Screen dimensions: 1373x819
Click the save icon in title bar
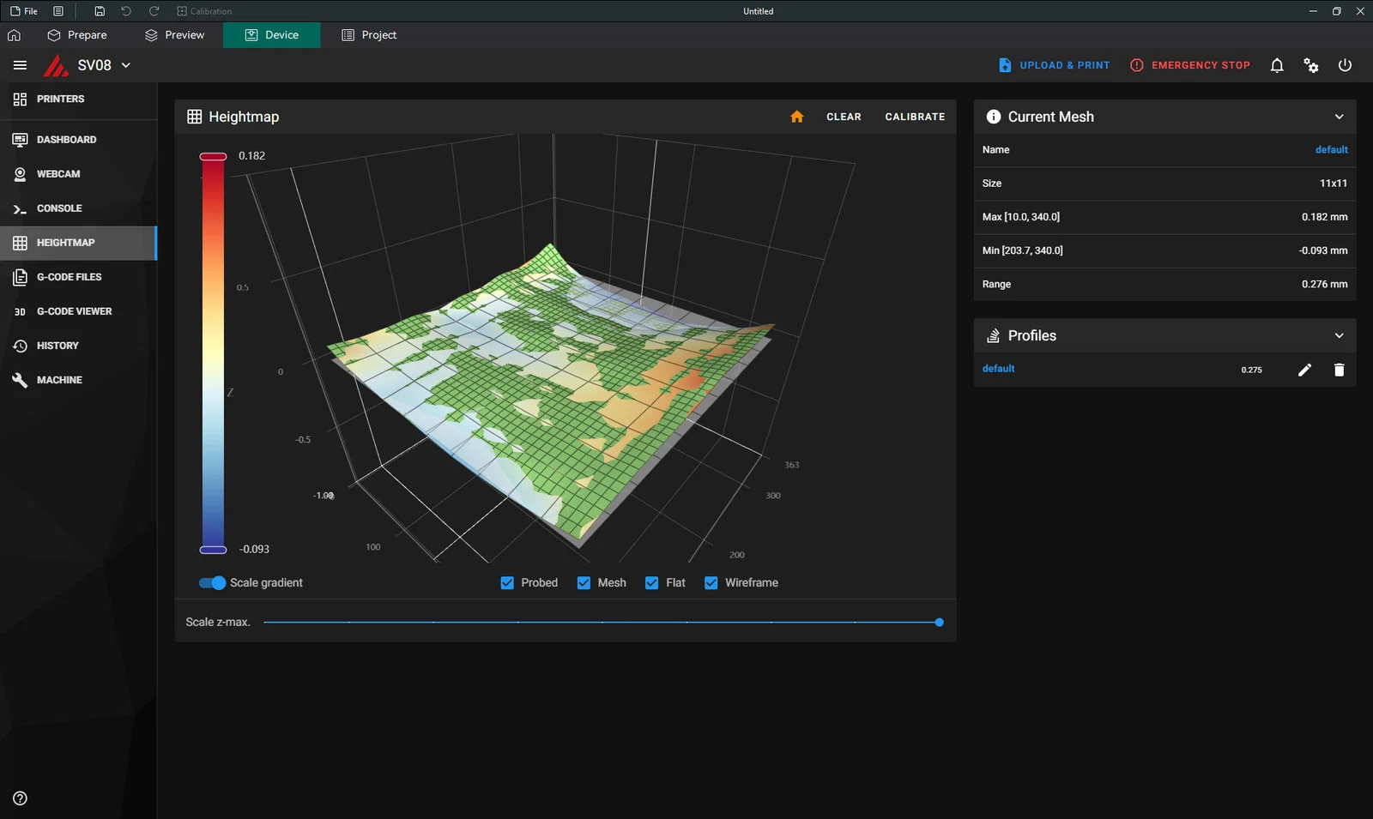[x=100, y=11]
